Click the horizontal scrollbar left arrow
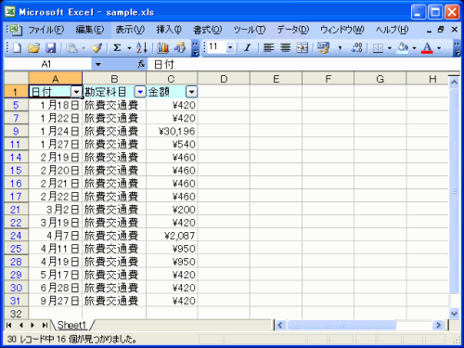The image size is (464, 348). point(280,325)
